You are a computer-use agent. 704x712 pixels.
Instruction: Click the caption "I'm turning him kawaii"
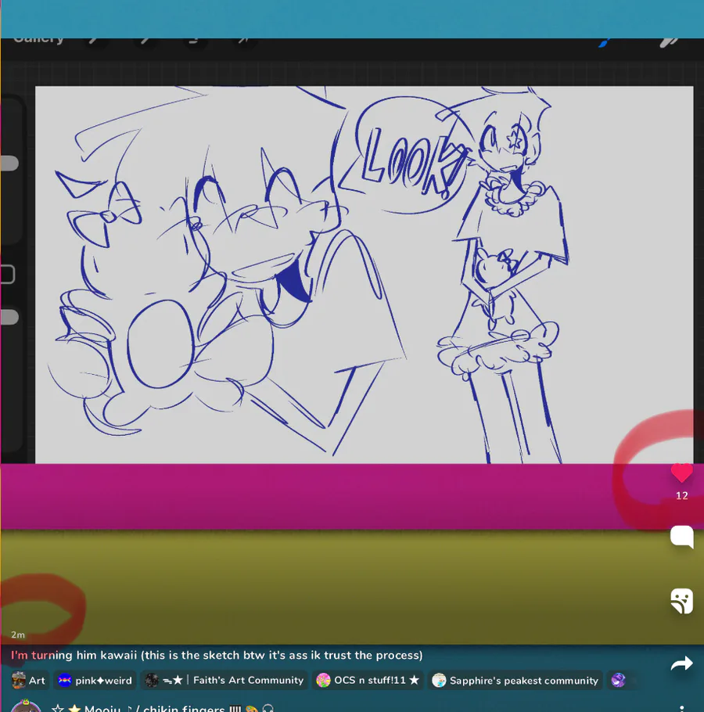(x=74, y=655)
